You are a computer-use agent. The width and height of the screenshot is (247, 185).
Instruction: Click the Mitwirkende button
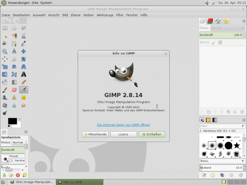[95, 134]
